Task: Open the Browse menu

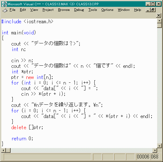Action: (64, 10)
